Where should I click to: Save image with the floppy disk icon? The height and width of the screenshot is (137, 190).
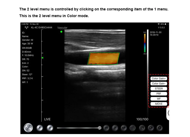tap(142, 128)
